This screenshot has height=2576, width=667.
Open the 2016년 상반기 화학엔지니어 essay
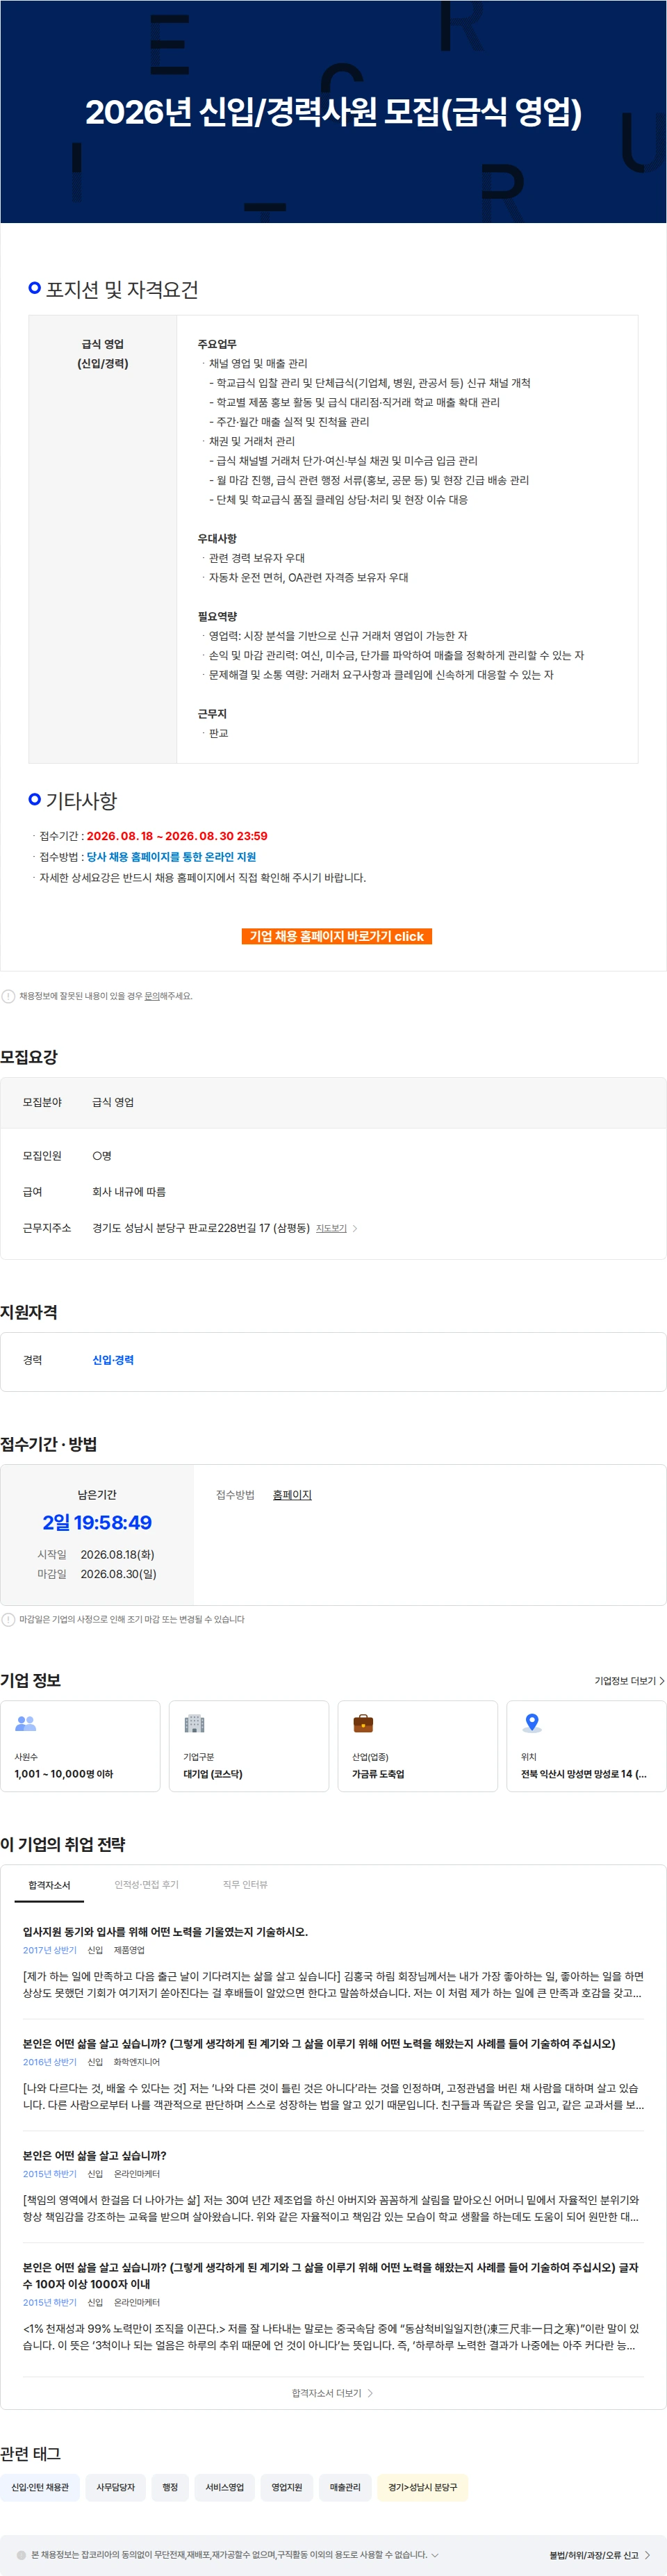pyautogui.click(x=319, y=2044)
